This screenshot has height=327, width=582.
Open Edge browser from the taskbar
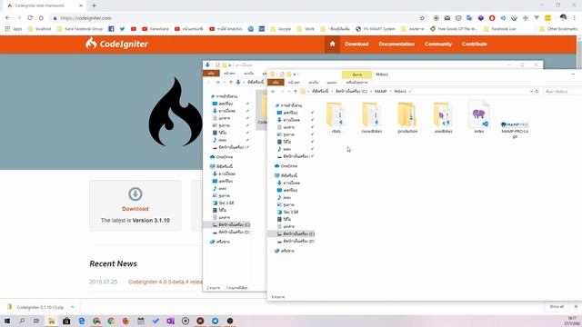[81, 321]
